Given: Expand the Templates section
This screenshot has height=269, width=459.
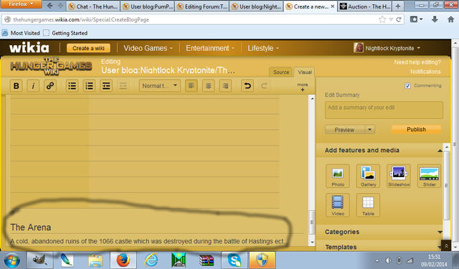Looking at the screenshot, I should [x=440, y=247].
